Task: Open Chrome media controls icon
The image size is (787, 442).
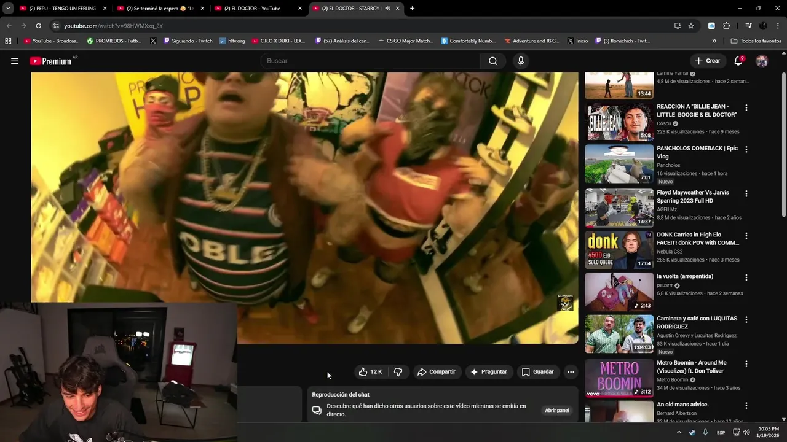Action: [x=748, y=26]
